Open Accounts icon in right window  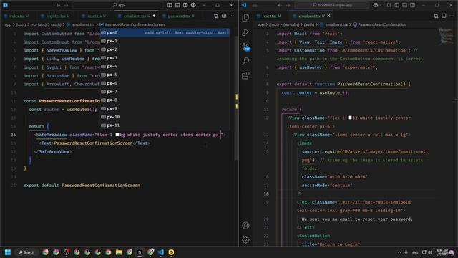[245, 226]
